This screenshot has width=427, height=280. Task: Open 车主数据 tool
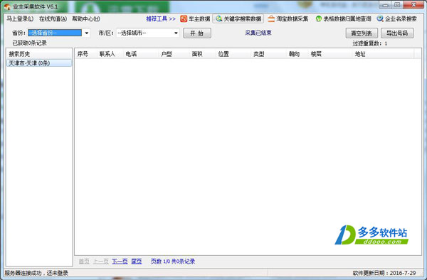[195, 18]
